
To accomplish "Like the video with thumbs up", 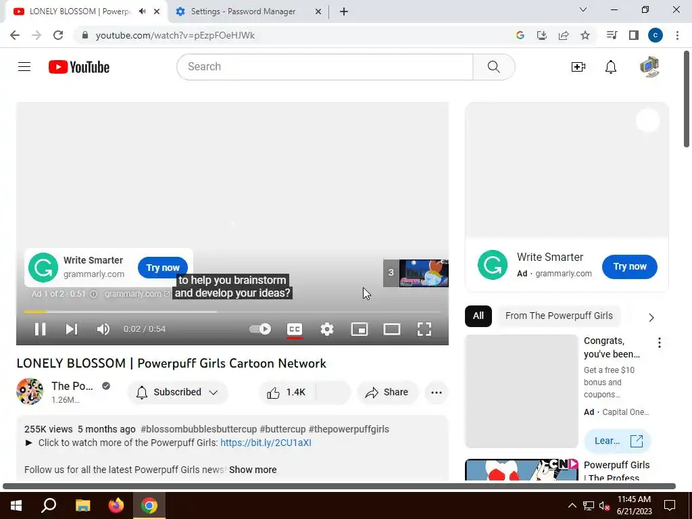I will [287, 393].
